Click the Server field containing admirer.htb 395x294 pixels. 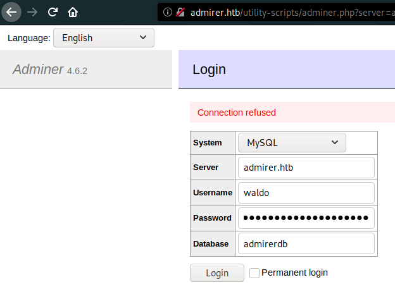coord(306,168)
